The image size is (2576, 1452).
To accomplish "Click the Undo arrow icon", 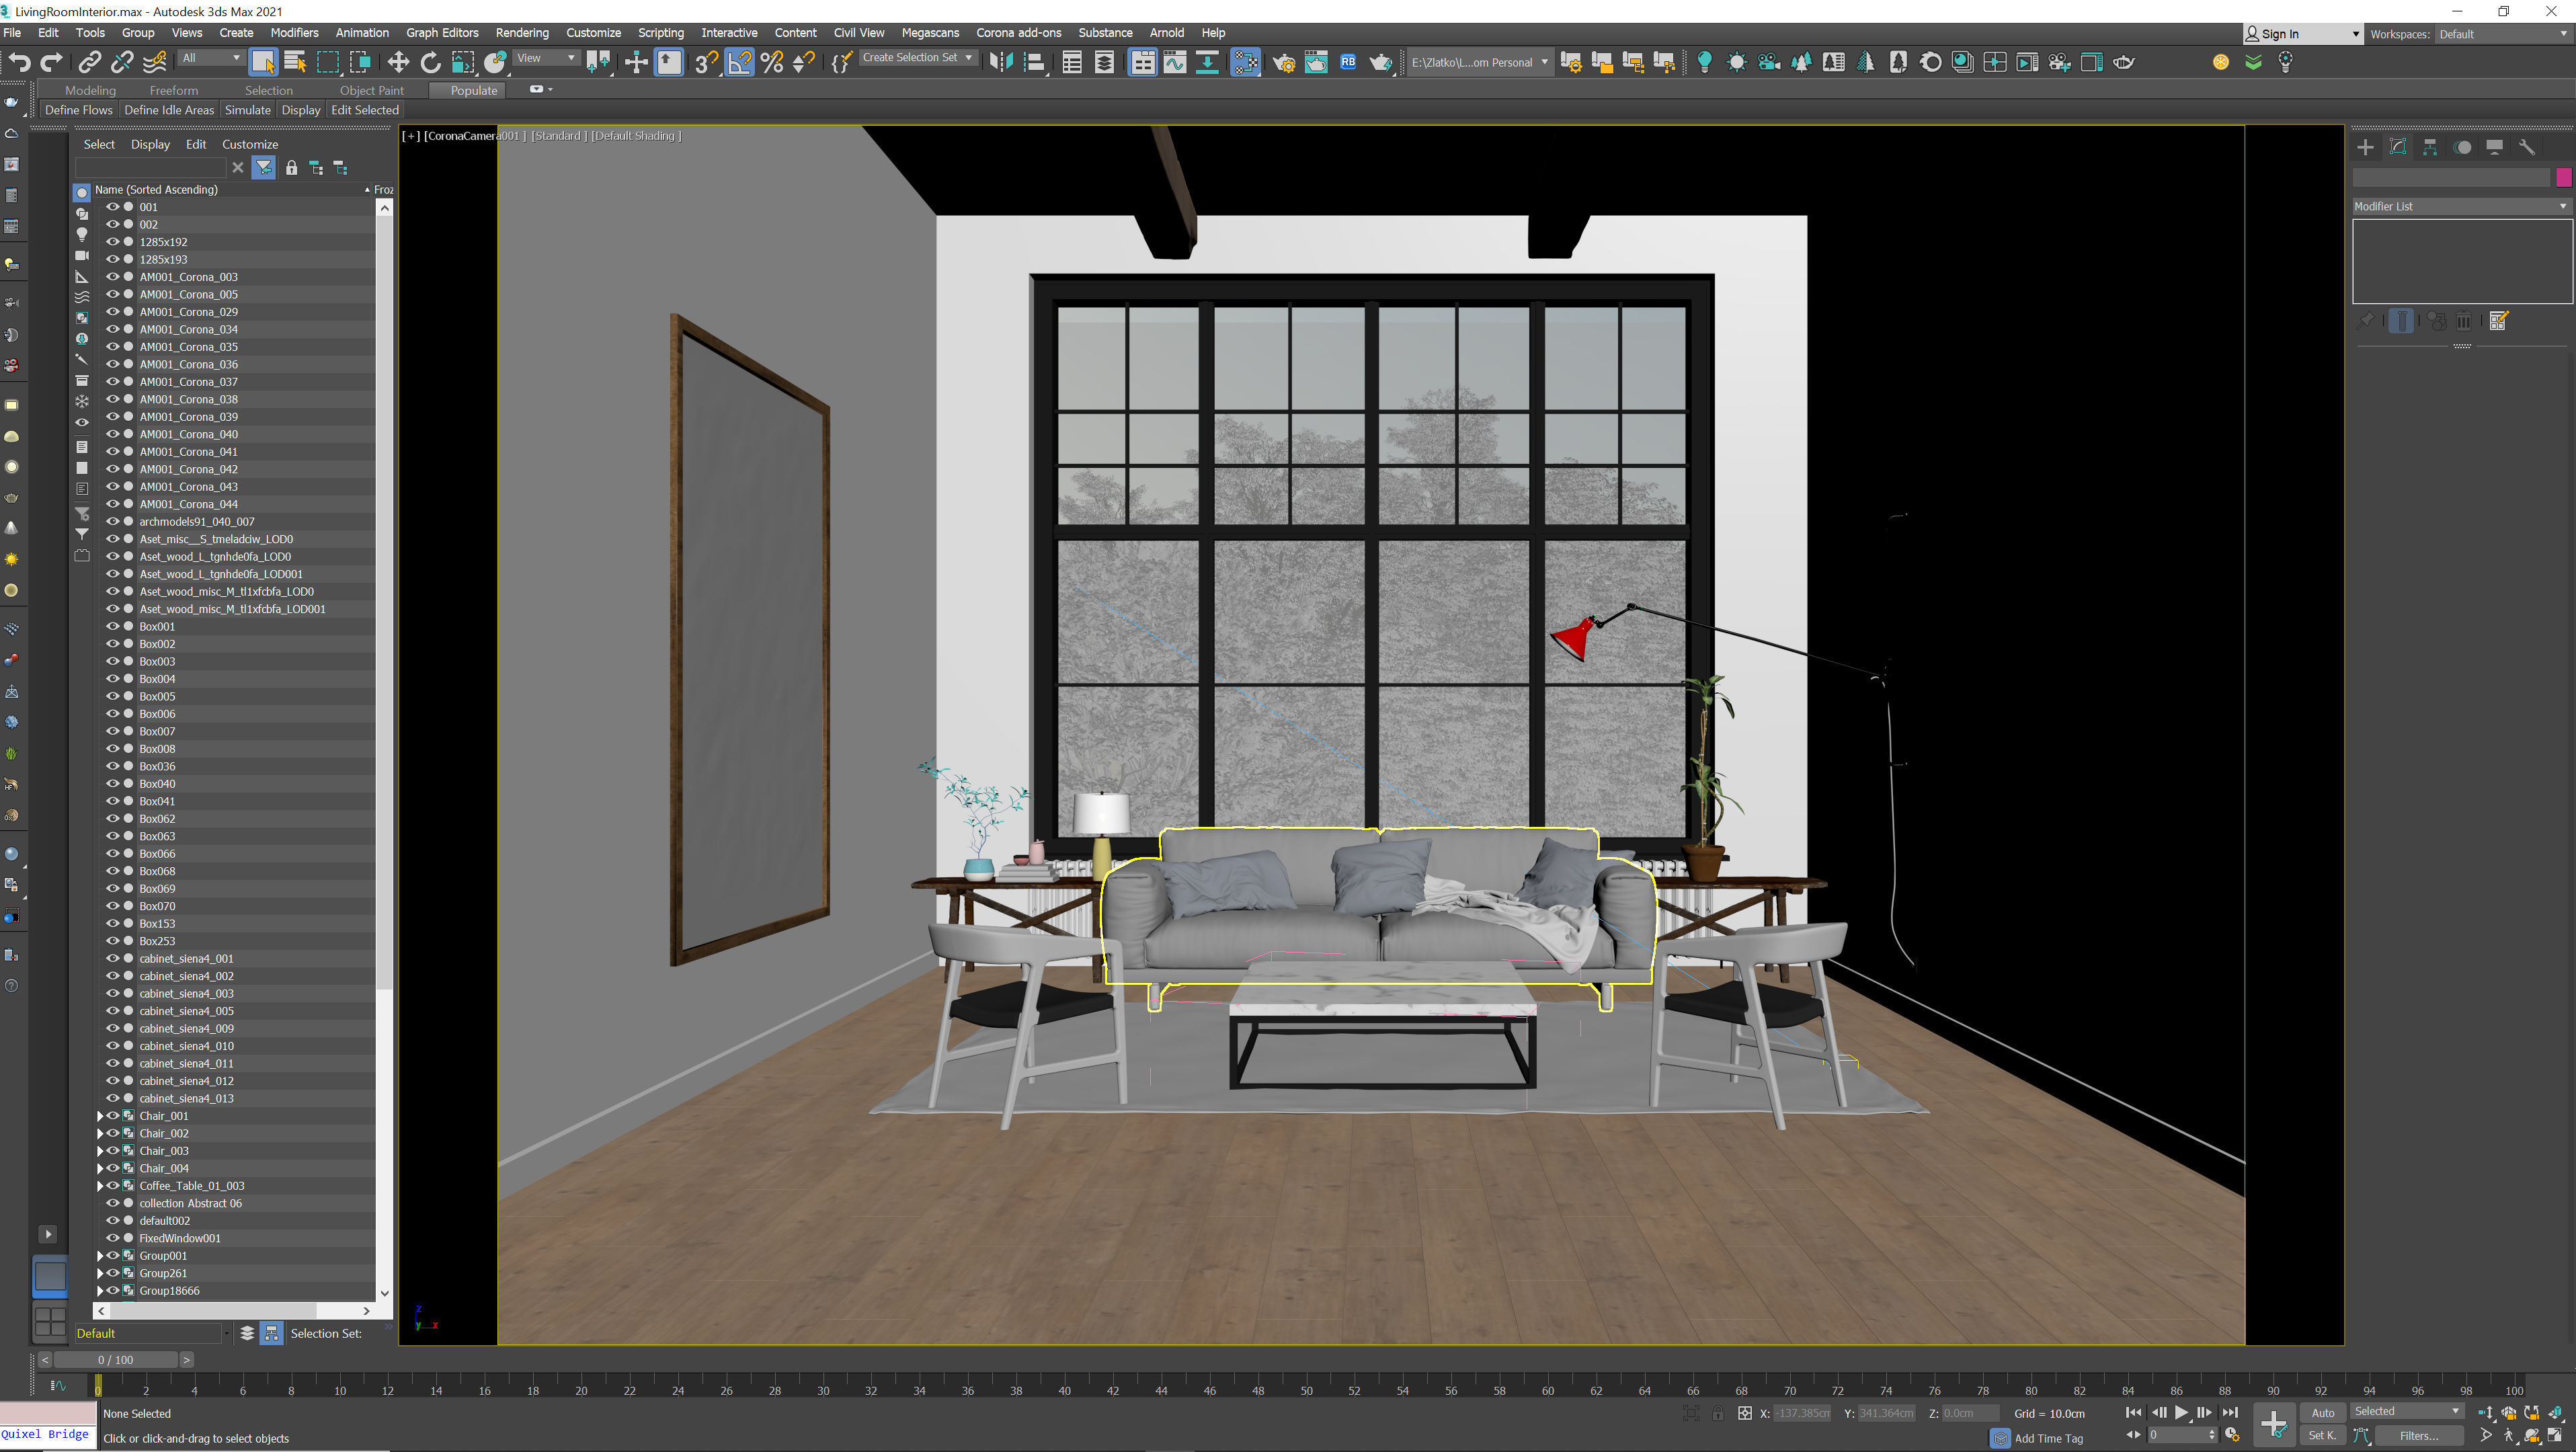I will click(x=19, y=62).
